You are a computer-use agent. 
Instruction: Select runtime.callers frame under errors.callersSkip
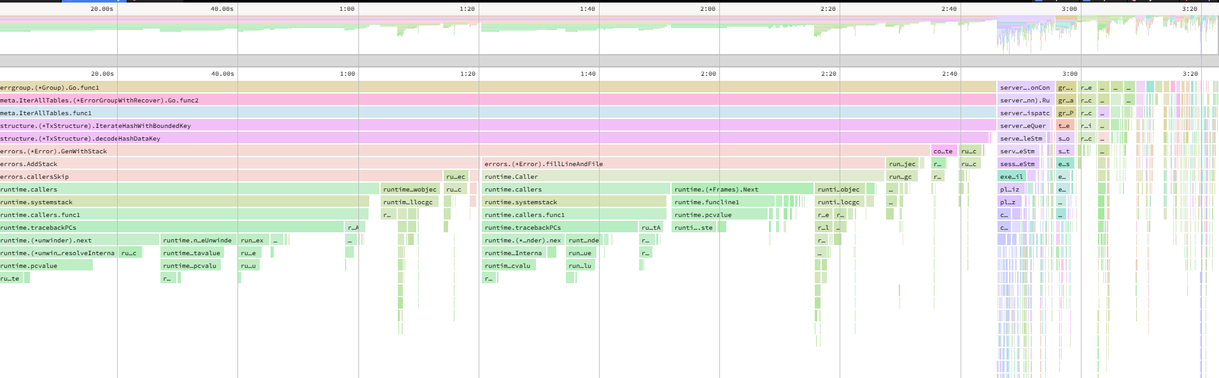pos(190,189)
